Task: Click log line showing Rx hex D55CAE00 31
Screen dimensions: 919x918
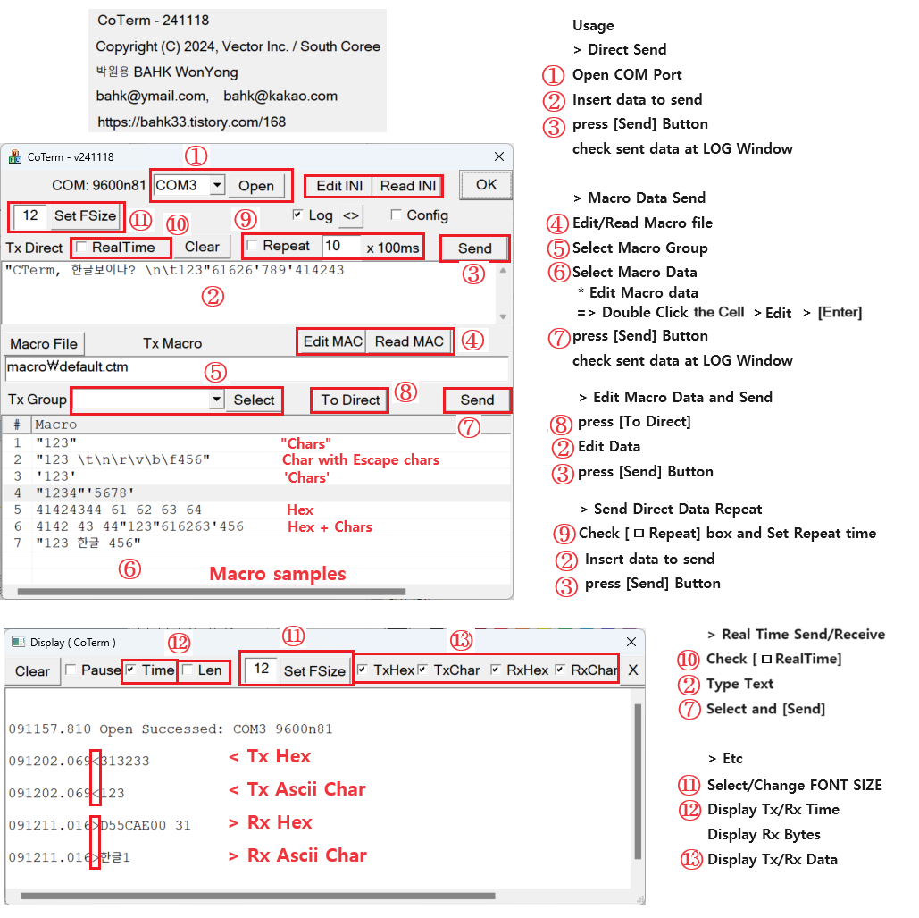Action: click(x=100, y=825)
